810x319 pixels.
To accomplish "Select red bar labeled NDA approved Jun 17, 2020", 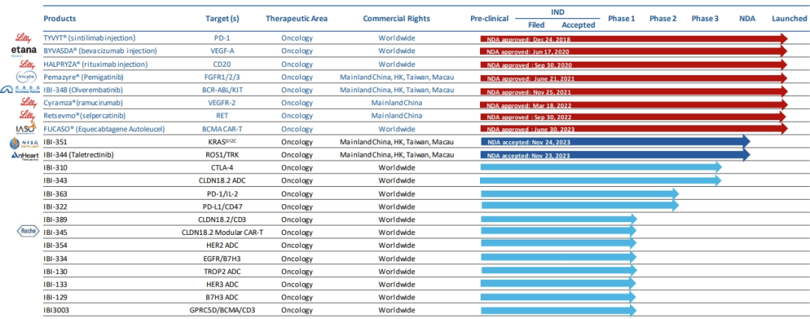I will click(634, 51).
